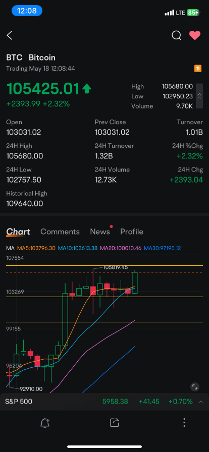Tap the S&P 500 ticker label
The image size is (209, 452).
(19, 402)
